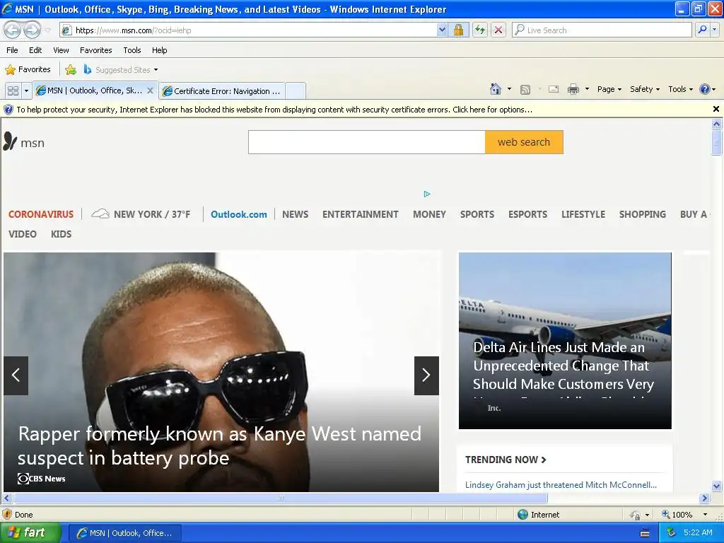Image resolution: width=724 pixels, height=543 pixels.
Task: Show the previous carousel story arrow
Action: tap(16, 375)
